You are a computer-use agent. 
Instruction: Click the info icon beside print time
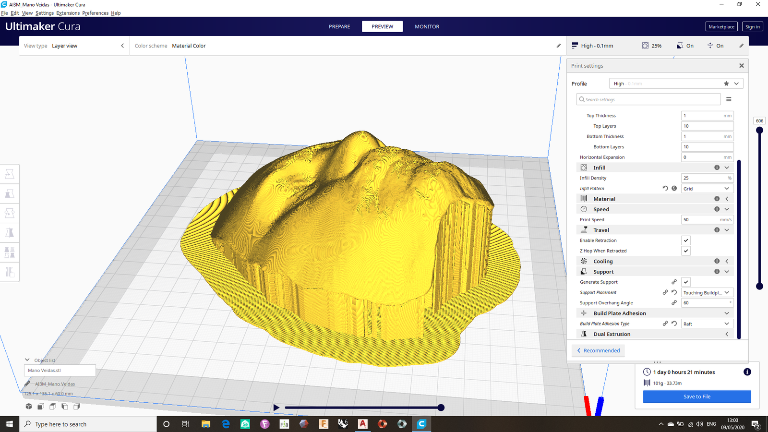point(747,372)
